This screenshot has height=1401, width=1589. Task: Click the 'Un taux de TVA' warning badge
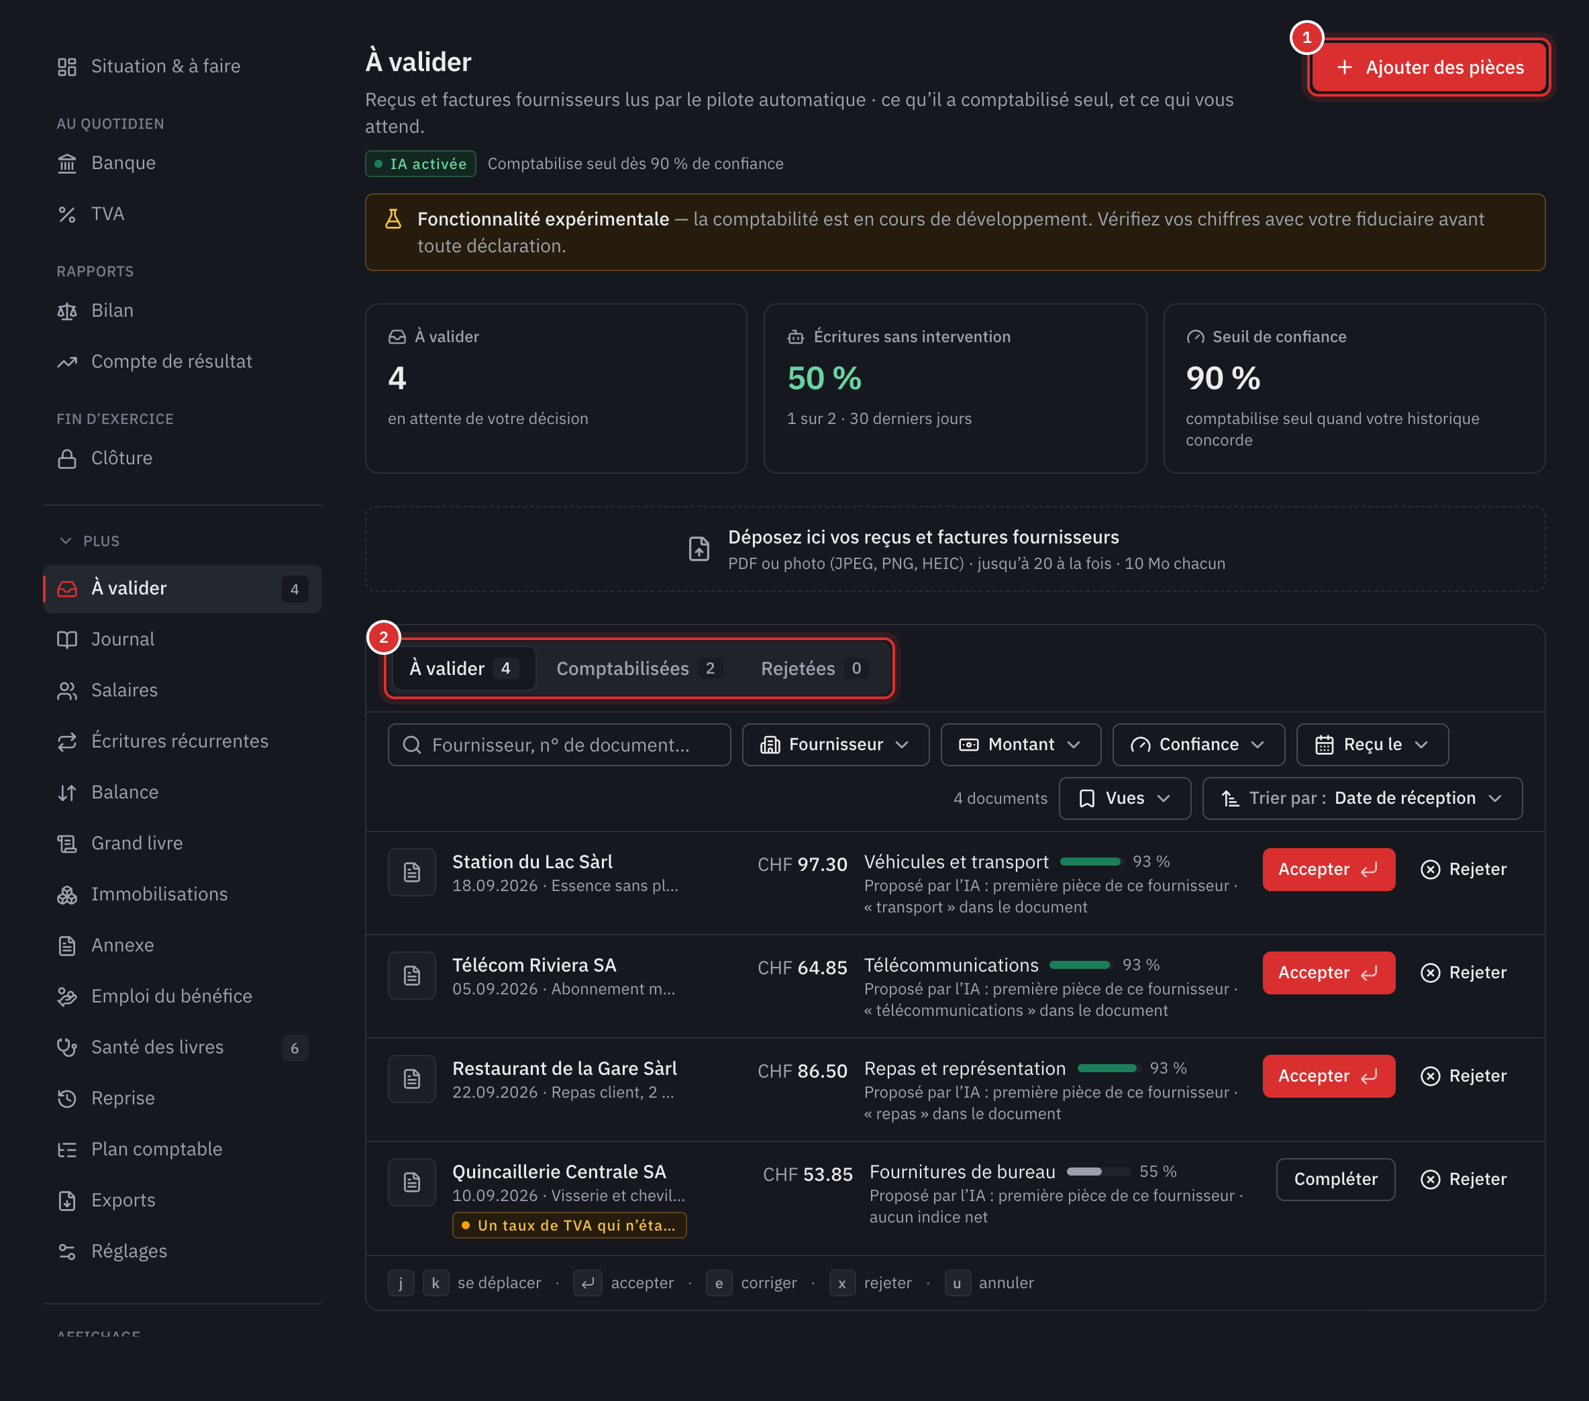(x=569, y=1225)
